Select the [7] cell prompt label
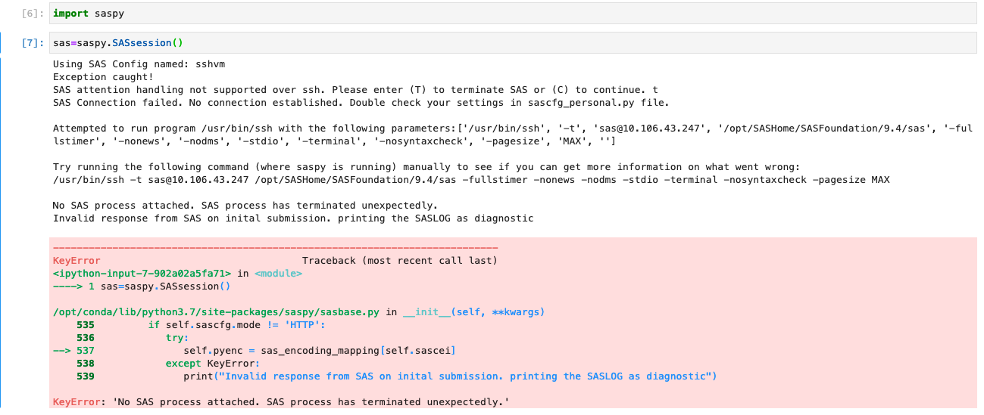 tap(34, 43)
